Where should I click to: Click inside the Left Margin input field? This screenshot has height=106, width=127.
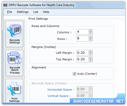tap(83, 53)
